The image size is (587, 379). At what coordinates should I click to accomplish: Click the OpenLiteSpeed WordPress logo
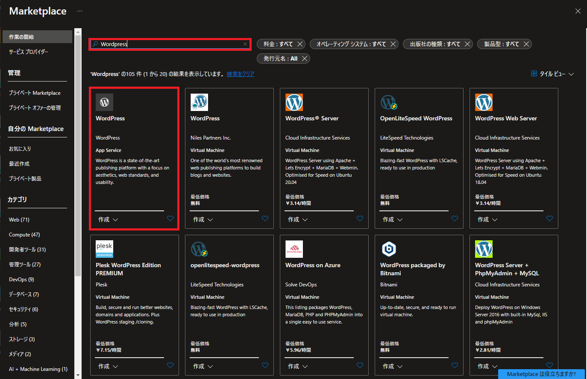click(x=389, y=102)
